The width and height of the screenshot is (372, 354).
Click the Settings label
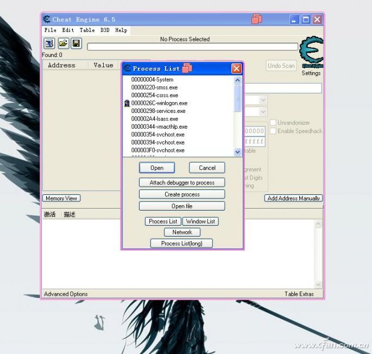(x=311, y=73)
